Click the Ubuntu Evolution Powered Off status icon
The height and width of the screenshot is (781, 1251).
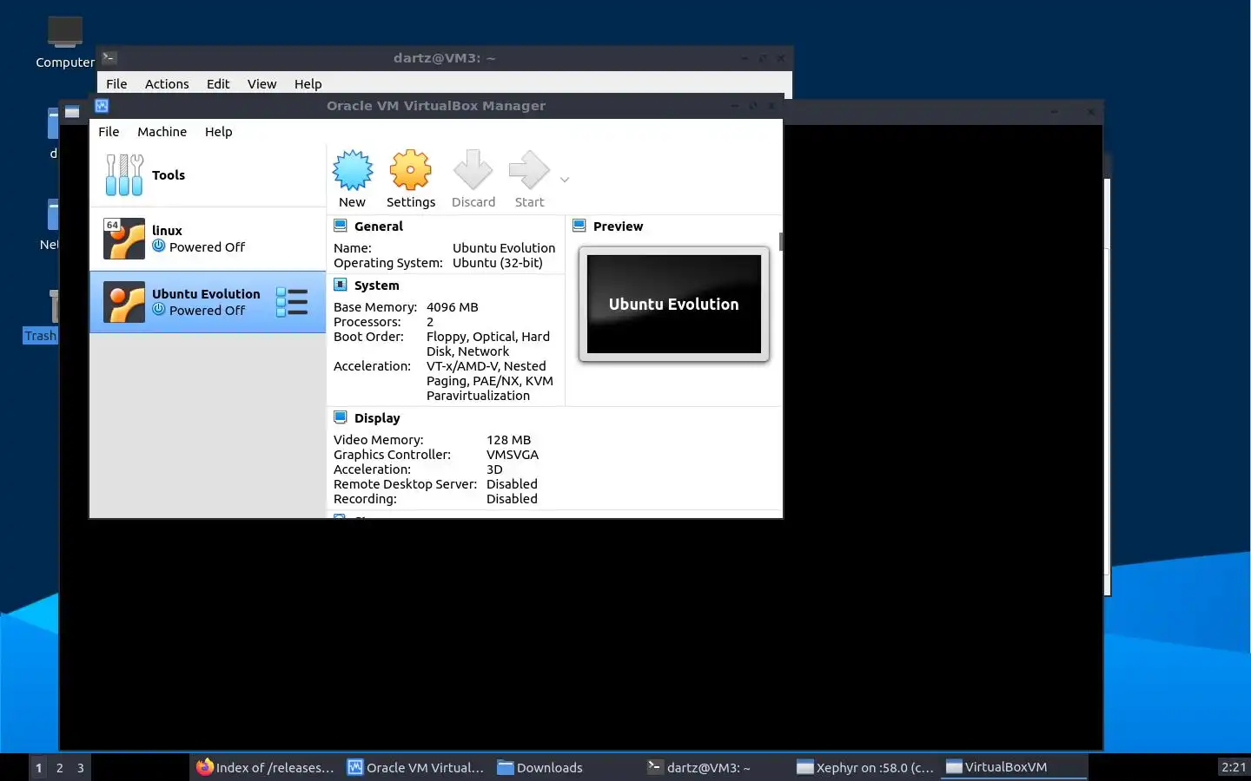(x=159, y=309)
